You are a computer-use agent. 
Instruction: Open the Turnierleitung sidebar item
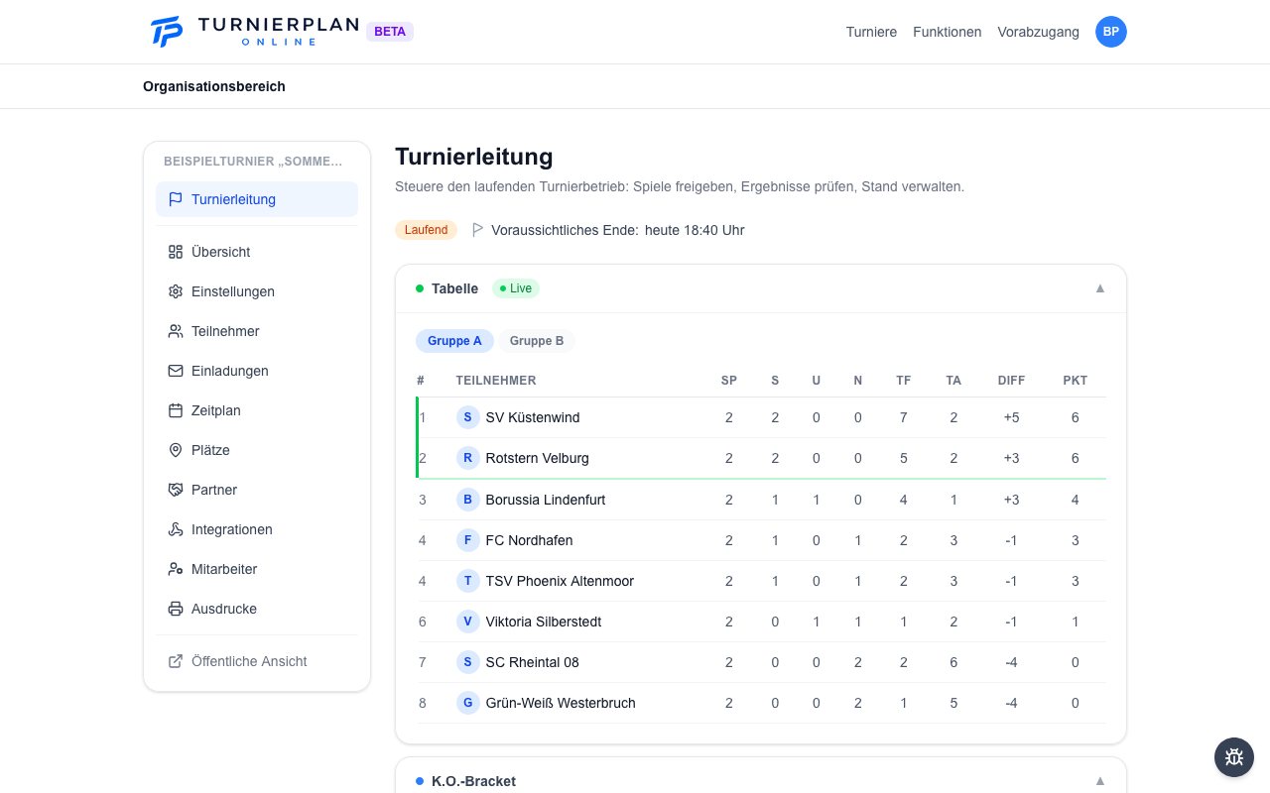pos(257,199)
